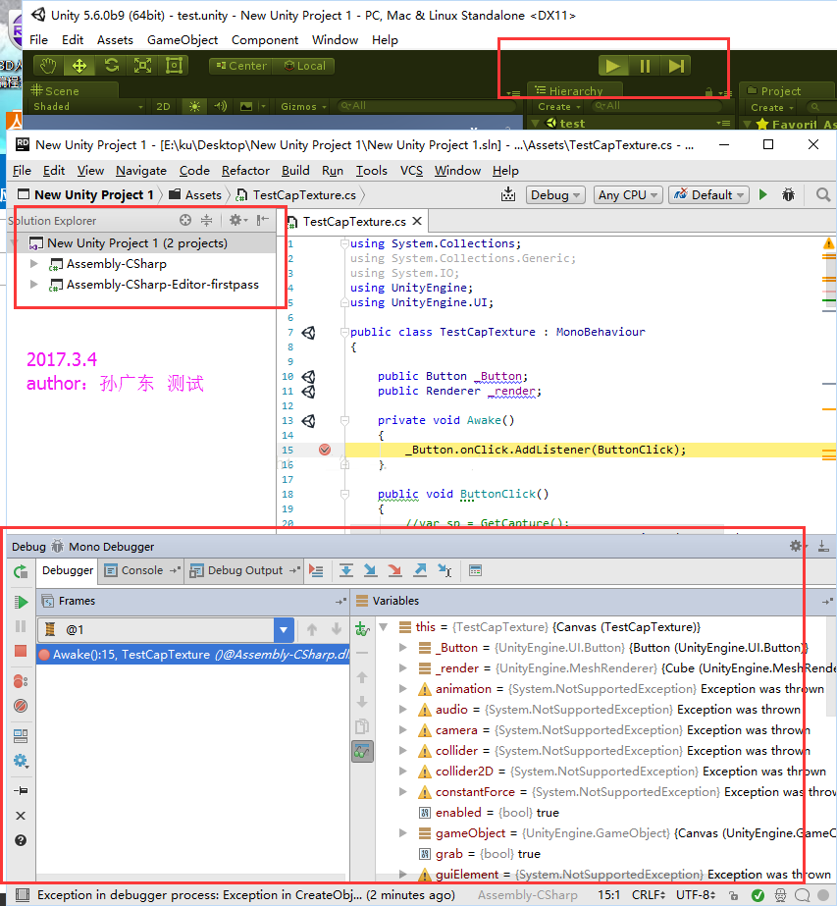Click the Rider bug Debug icon
This screenshot has height=906, width=837.
[x=788, y=195]
